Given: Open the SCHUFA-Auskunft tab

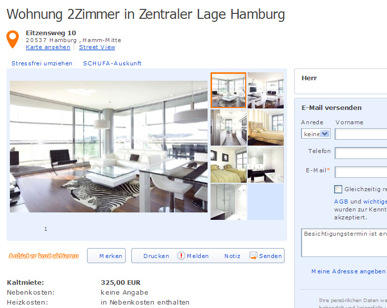Looking at the screenshot, I should (x=112, y=63).
